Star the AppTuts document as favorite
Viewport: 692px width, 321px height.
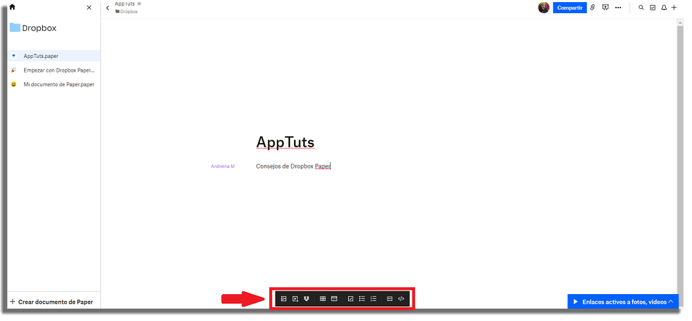tap(140, 3)
